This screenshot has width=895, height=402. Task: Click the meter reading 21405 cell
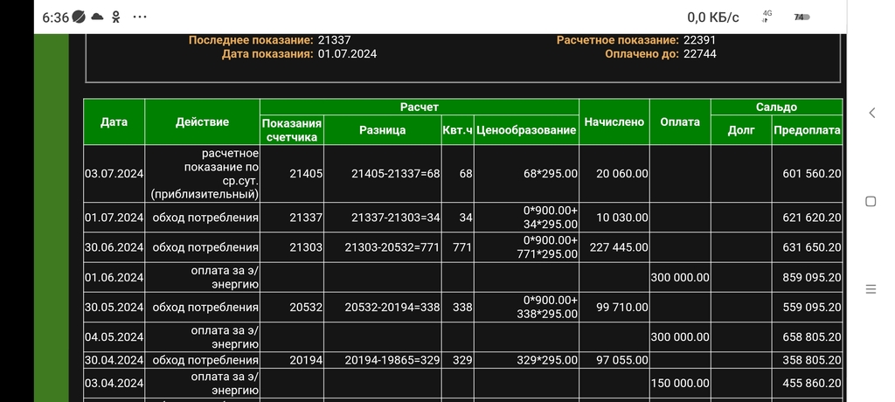click(292, 174)
